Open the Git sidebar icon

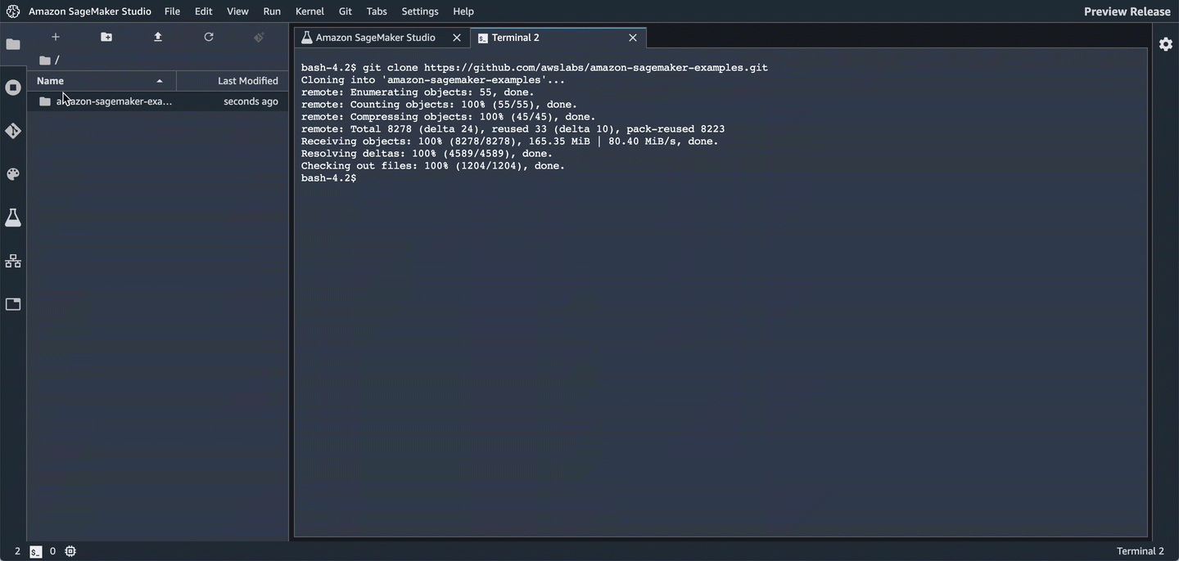tap(13, 131)
